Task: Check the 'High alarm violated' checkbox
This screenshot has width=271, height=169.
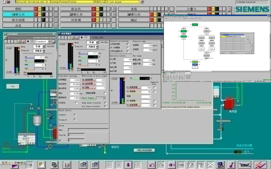Action: click(x=105, y=103)
